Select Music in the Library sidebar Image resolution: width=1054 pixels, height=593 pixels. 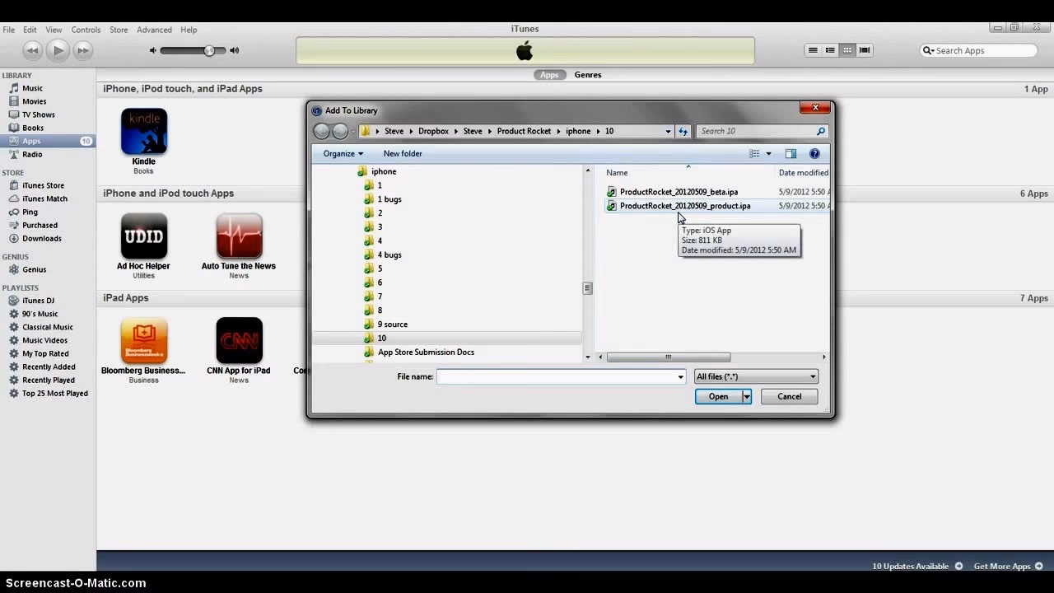(x=33, y=87)
